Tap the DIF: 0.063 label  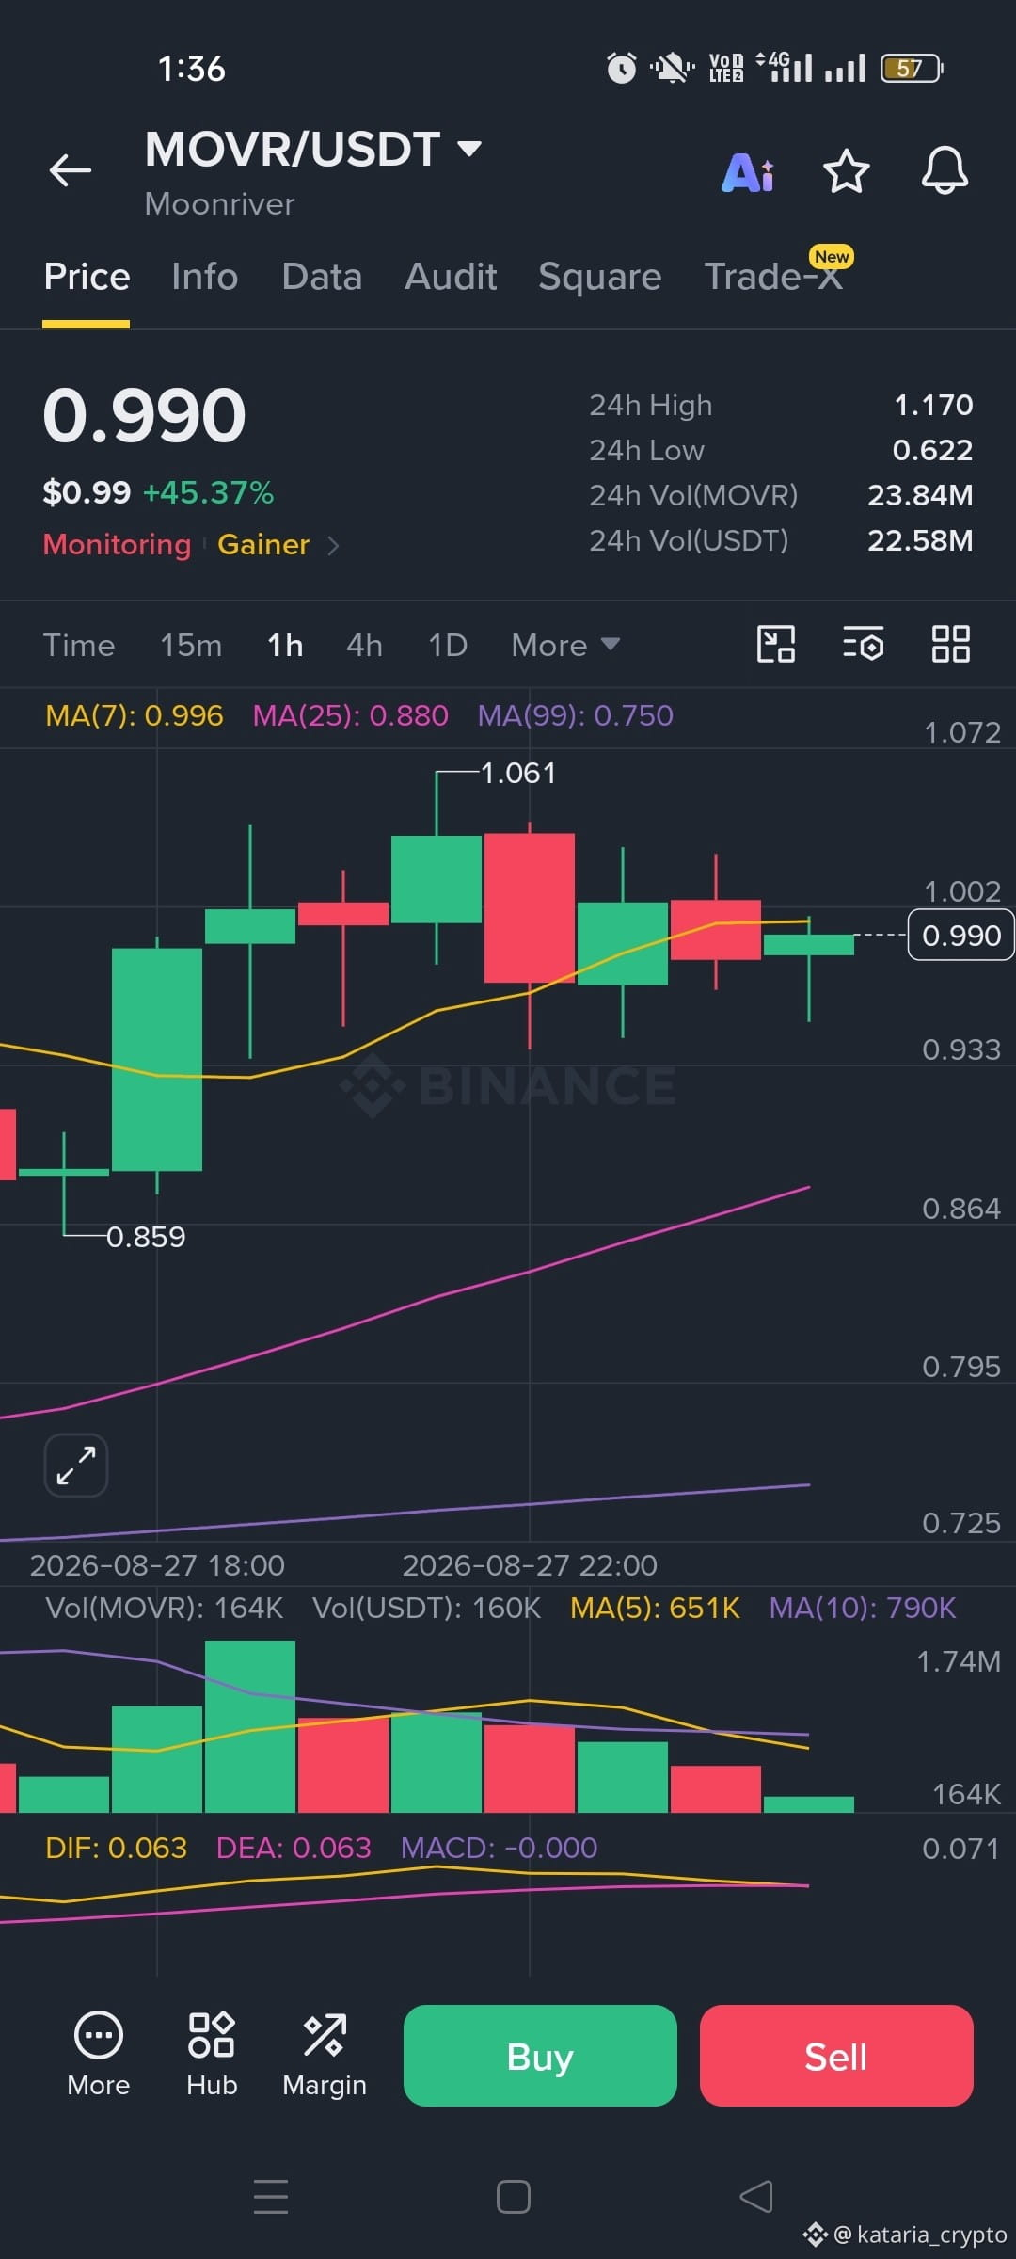pyautogui.click(x=117, y=1848)
